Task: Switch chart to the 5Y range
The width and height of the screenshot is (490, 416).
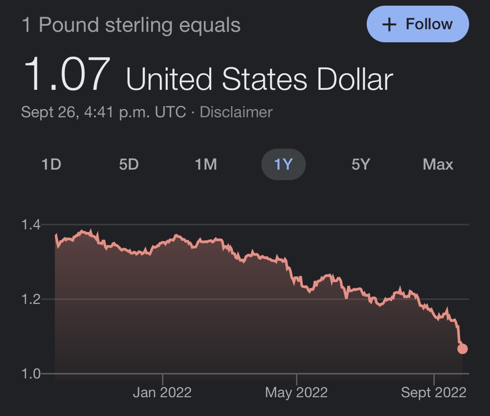Action: (361, 164)
